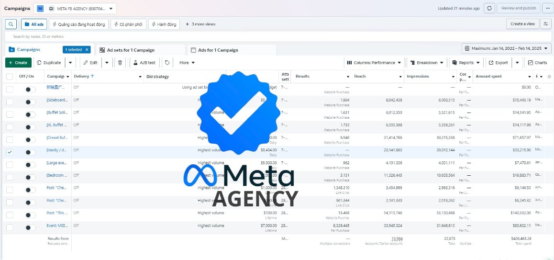554x260 pixels.
Task: Click the trash delete icon in toolbar
Action: tap(120, 63)
